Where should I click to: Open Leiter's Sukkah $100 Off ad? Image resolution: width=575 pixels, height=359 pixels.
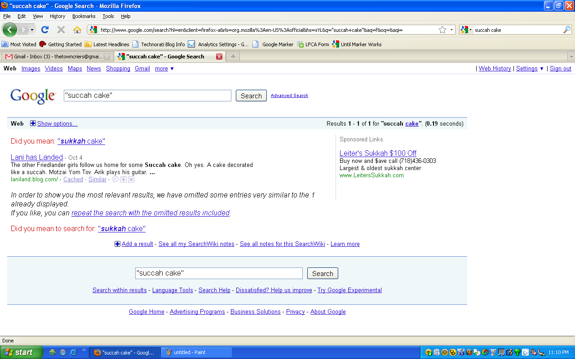378,153
